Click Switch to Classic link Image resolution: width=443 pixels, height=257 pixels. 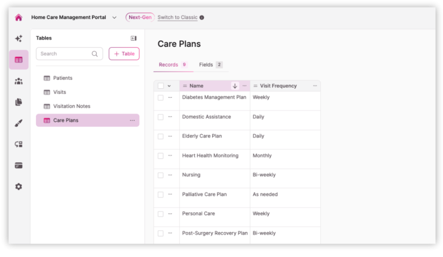click(x=177, y=17)
